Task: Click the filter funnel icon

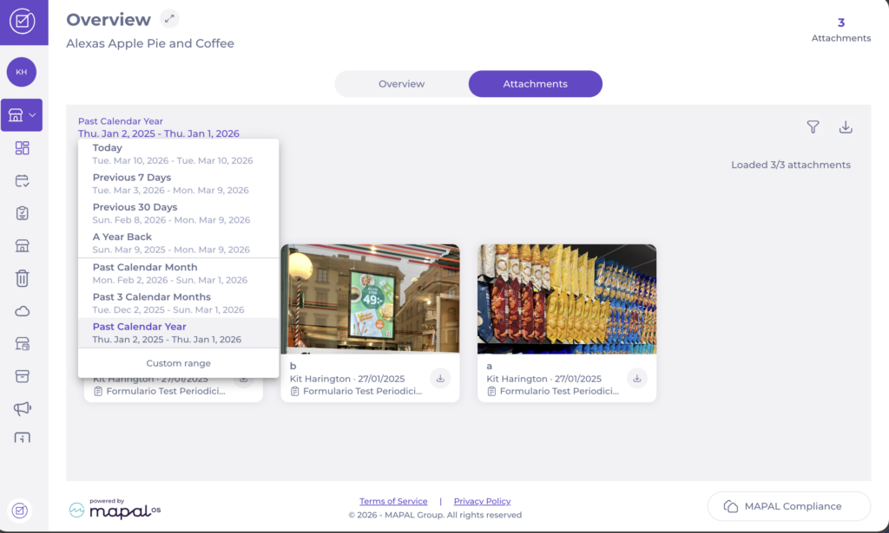Action: tap(813, 127)
